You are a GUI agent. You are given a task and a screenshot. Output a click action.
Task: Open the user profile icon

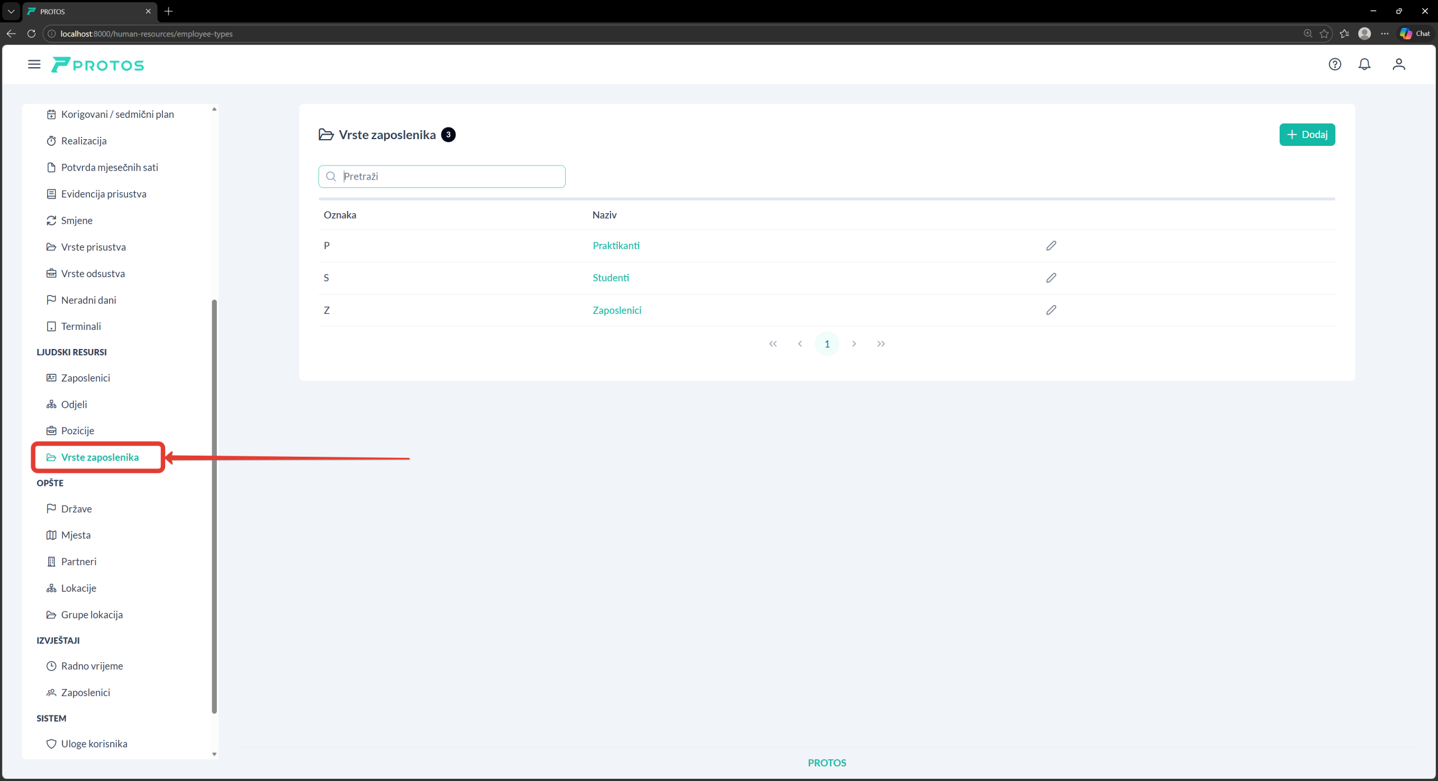[1399, 65]
